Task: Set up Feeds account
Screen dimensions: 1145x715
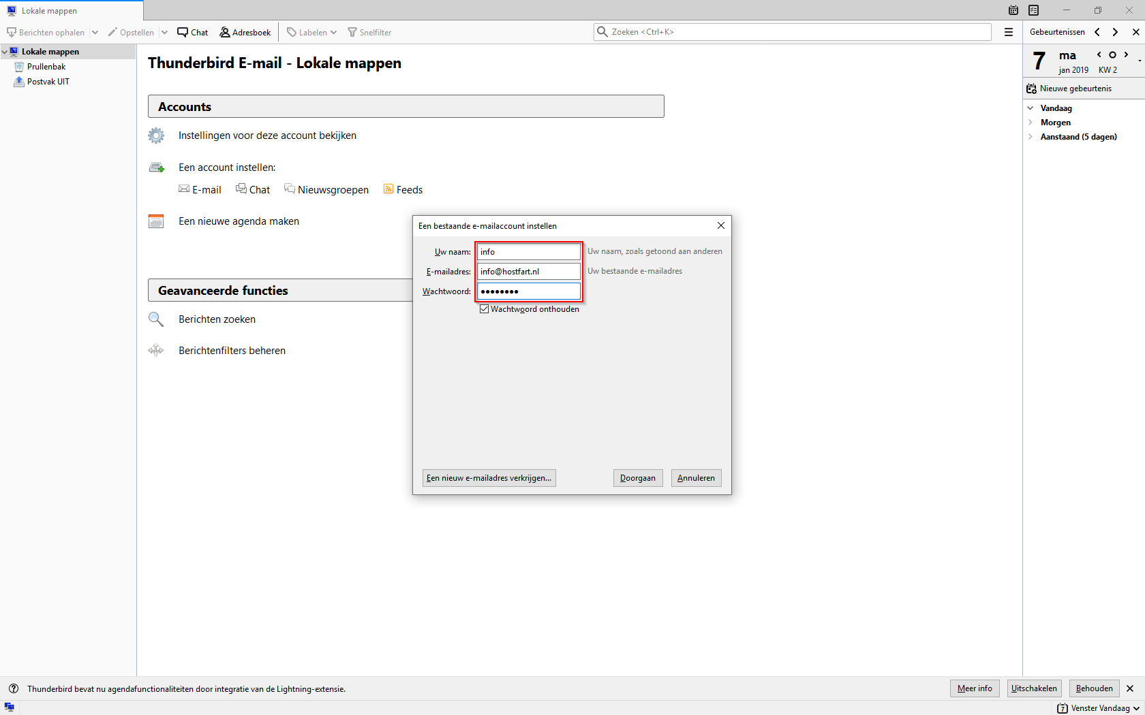Action: point(410,190)
